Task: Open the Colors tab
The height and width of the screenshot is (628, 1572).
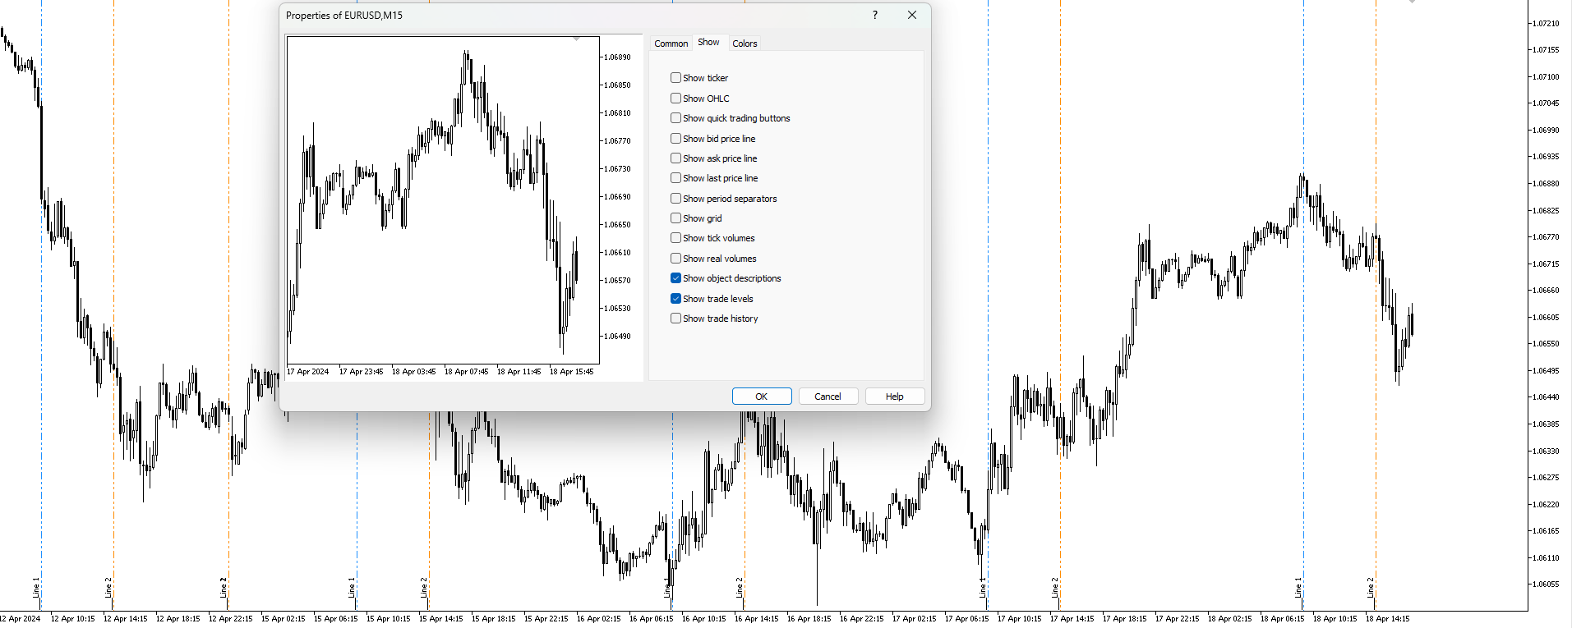Action: (x=745, y=44)
